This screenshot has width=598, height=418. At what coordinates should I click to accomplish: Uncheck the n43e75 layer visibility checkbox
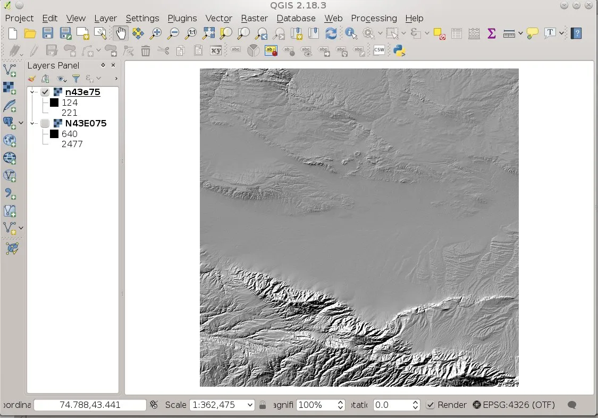pyautogui.click(x=45, y=92)
